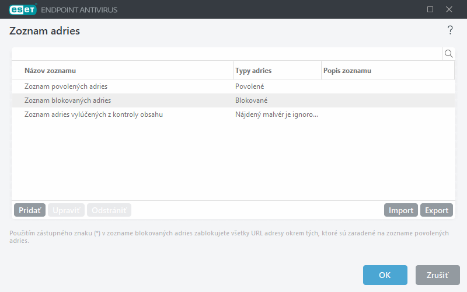Maximize the ESET window
467x292 pixels.
click(430, 9)
